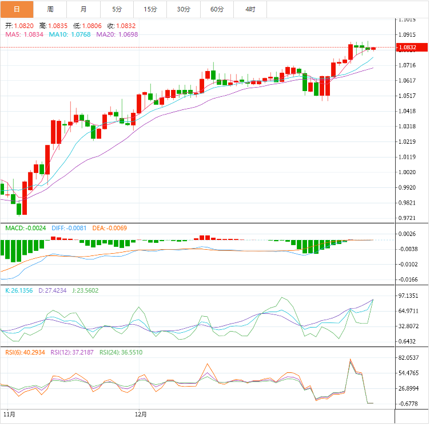Image resolution: width=430 pixels, height=429 pixels.
Task: Switch to the 4时 tab
Action: (250, 9)
